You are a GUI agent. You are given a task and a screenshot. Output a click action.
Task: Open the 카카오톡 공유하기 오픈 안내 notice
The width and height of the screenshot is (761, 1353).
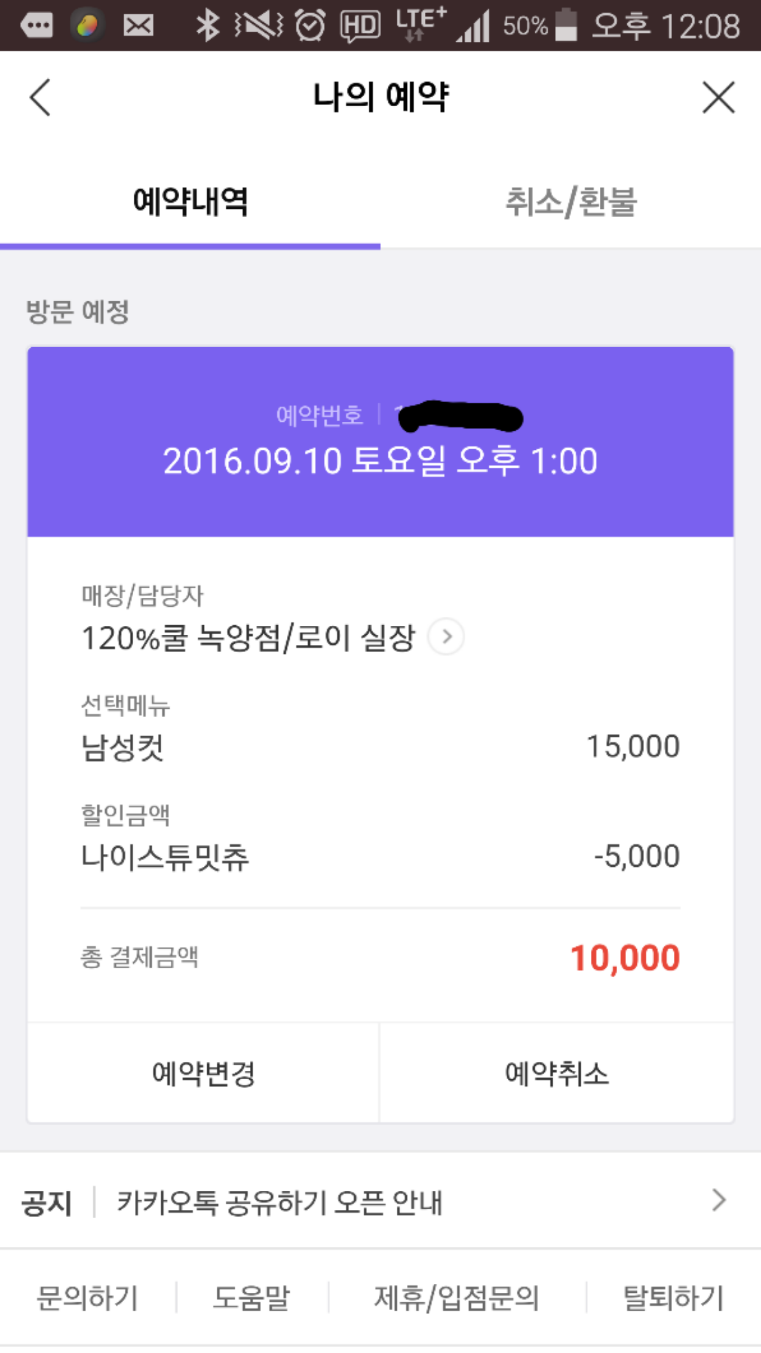point(279,1202)
